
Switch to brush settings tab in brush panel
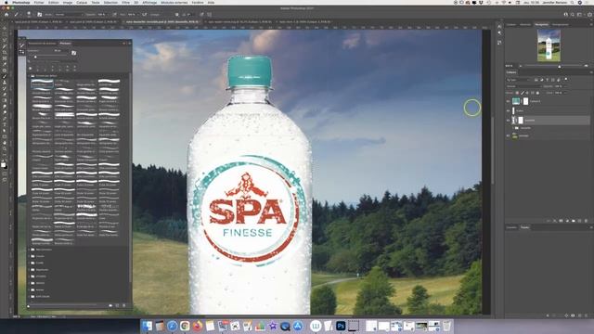tap(42, 44)
